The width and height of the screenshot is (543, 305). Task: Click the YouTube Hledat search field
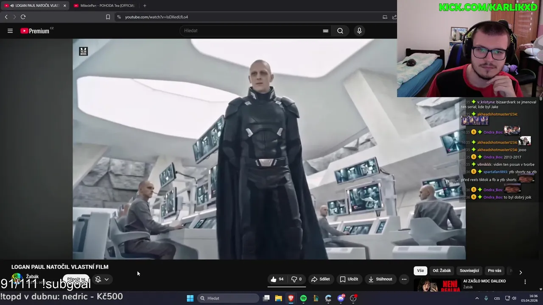[x=255, y=30]
